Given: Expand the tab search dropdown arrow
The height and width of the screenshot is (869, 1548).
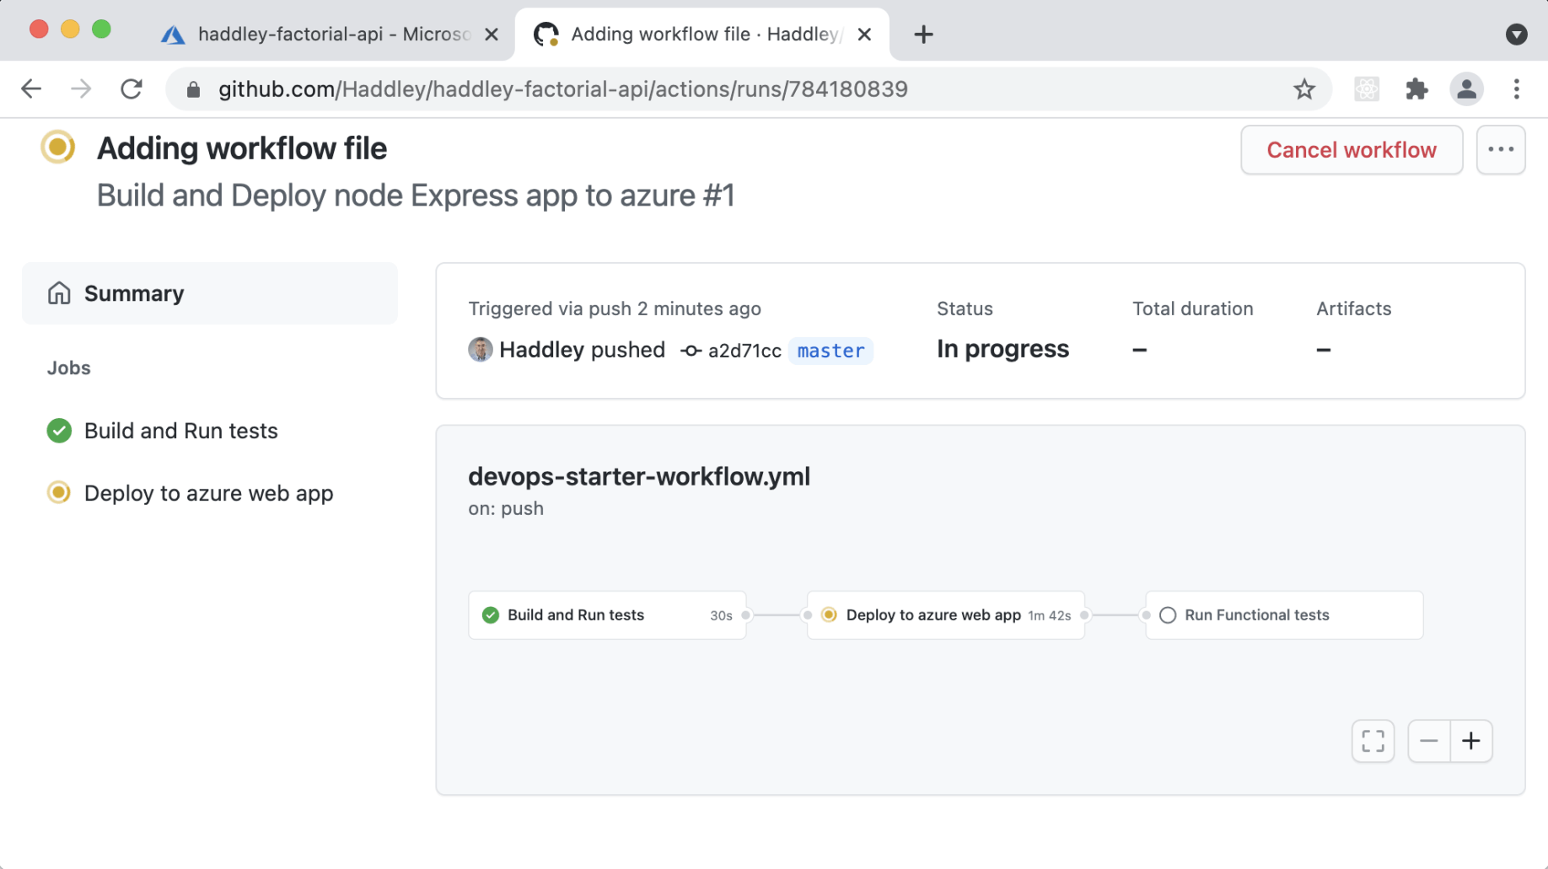Looking at the screenshot, I should (1516, 35).
